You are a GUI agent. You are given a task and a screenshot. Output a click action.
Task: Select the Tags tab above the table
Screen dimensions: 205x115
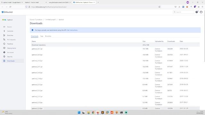42,36
